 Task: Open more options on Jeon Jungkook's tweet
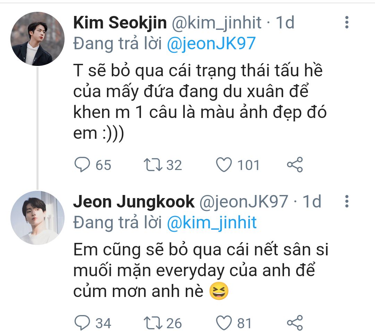(x=347, y=201)
